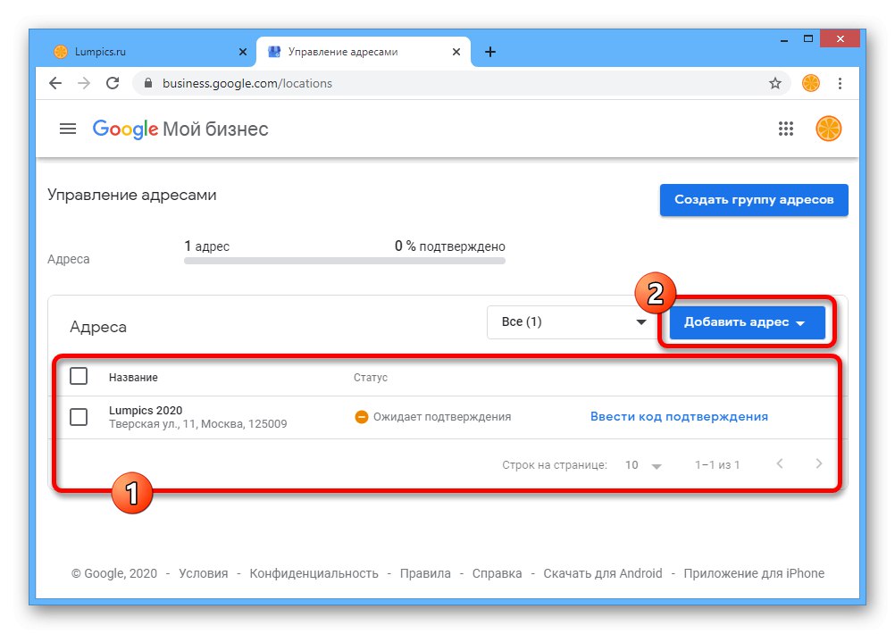Expand the "Все (1)" filter dropdown
The width and height of the screenshot is (895, 634).
(x=571, y=322)
